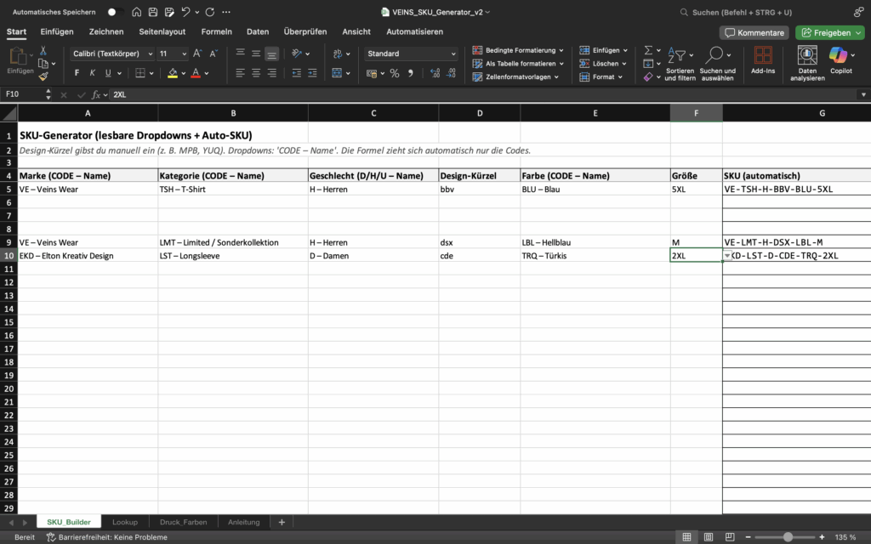Click the AutoSum sigma icon

coord(648,51)
